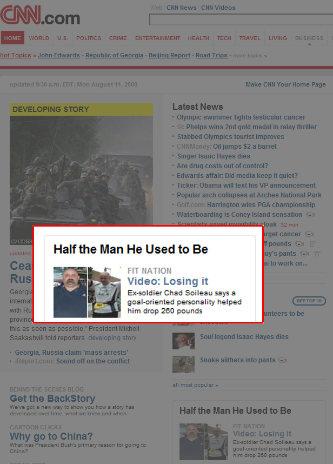Viewport: 333px width, 464px height.
Task: Click the CNN.com logo
Action: [x=40, y=15]
